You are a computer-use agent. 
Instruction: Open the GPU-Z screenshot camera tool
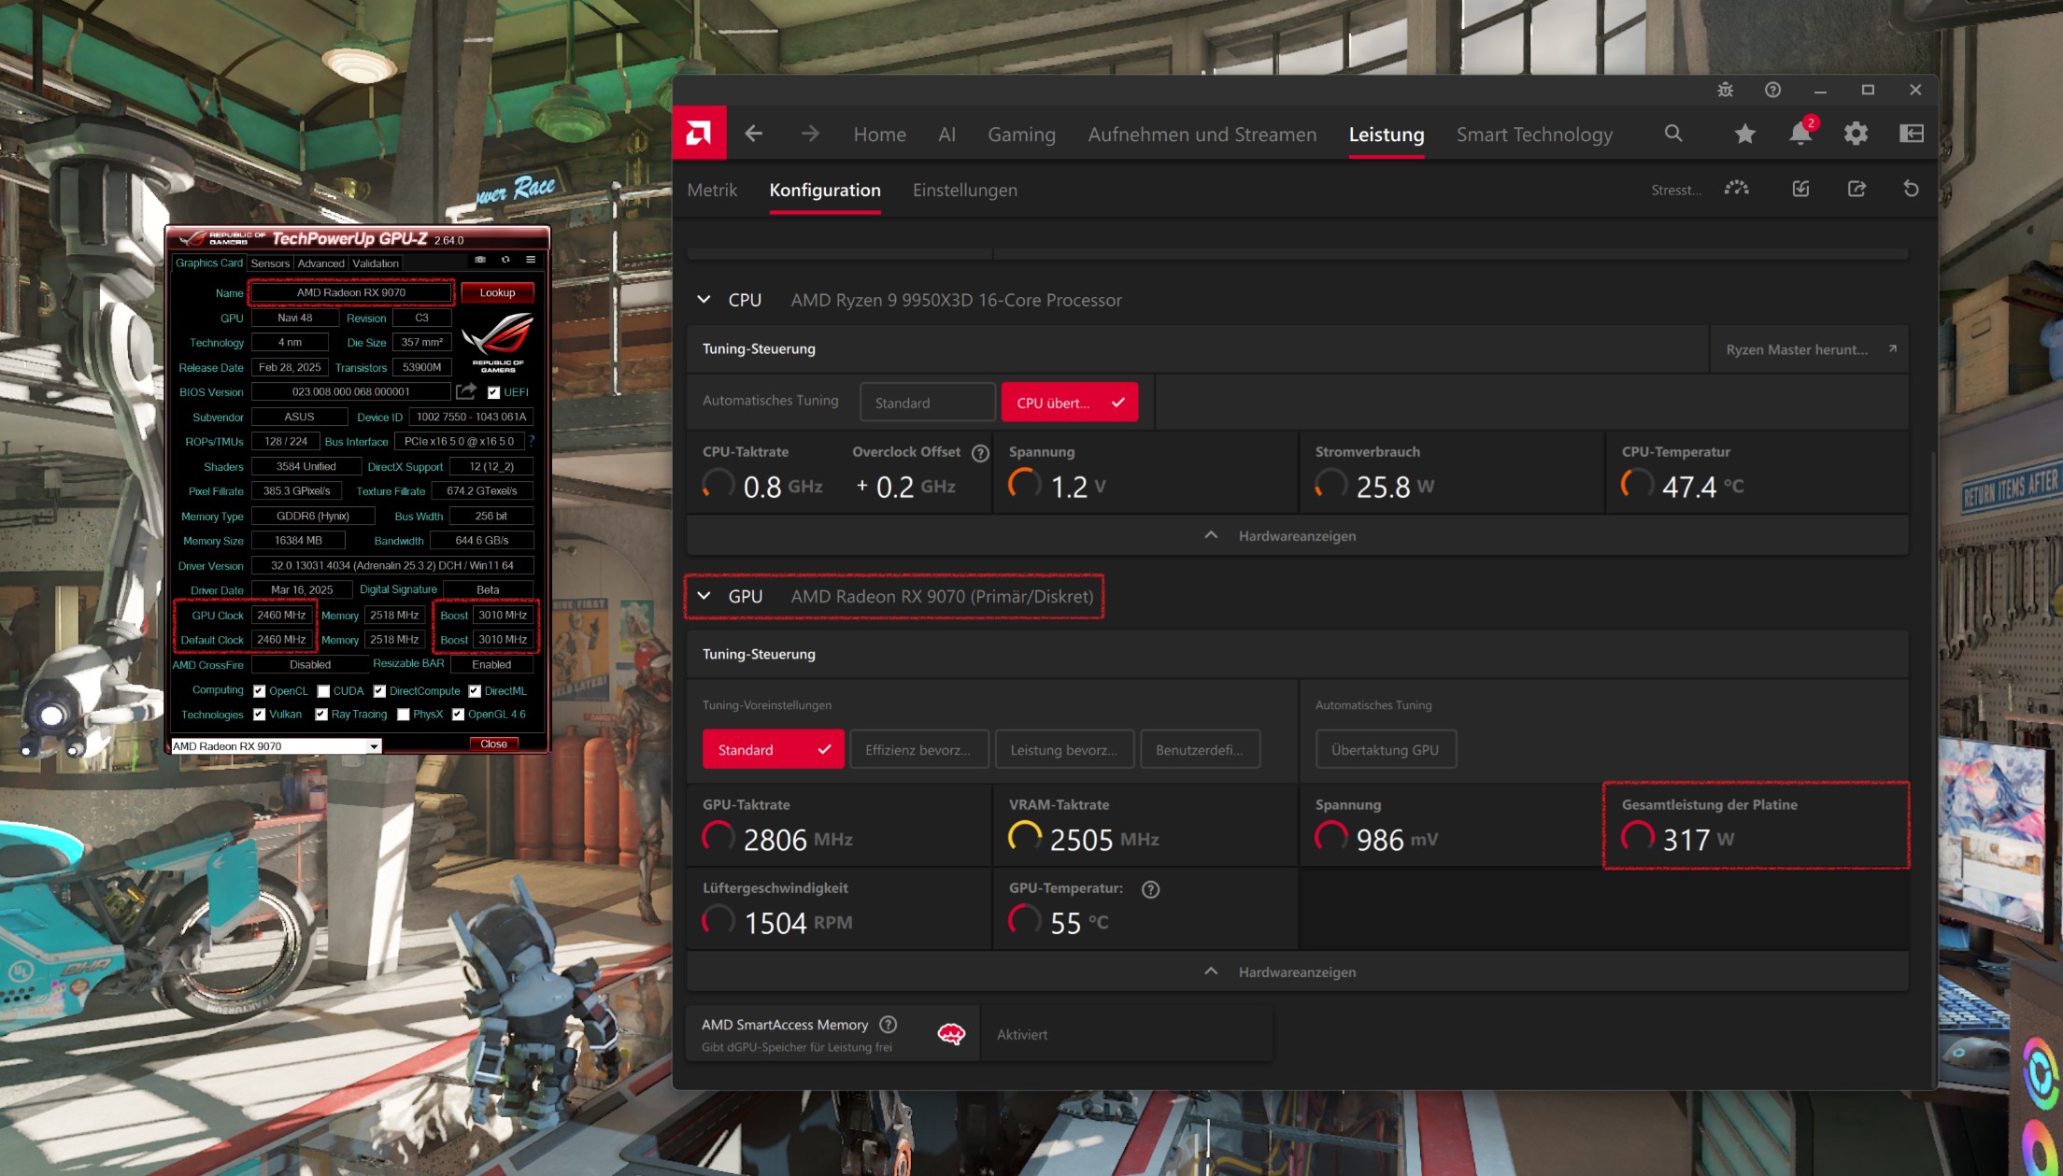click(x=480, y=260)
